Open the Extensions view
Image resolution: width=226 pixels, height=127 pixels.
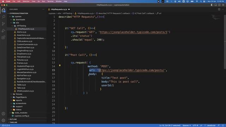pyautogui.click(x=3, y=37)
